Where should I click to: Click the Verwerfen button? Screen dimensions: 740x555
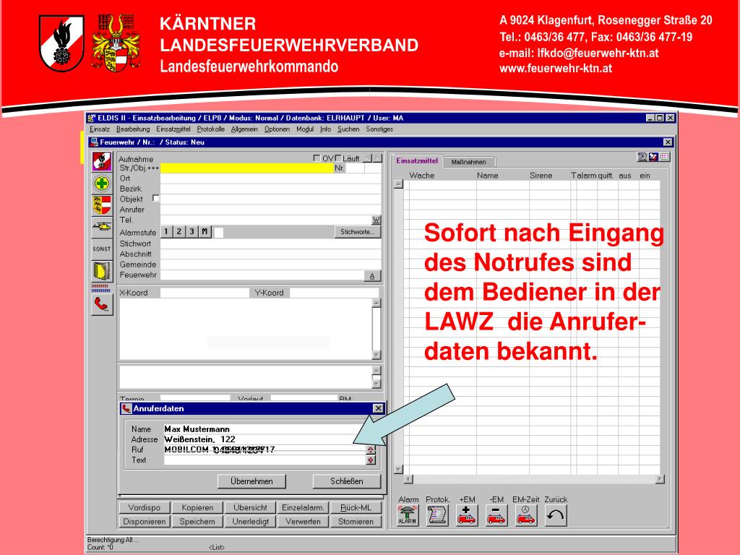point(303,522)
